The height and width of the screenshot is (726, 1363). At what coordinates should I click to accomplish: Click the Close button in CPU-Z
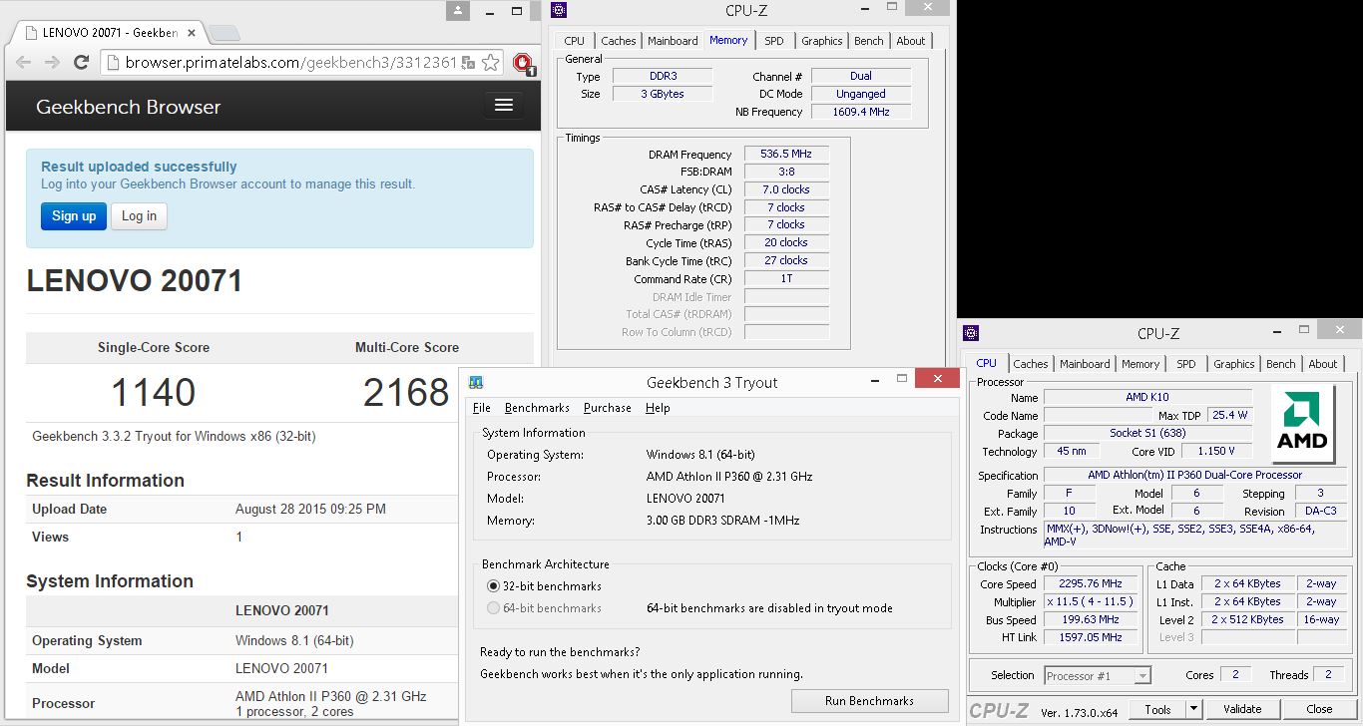tap(1319, 709)
